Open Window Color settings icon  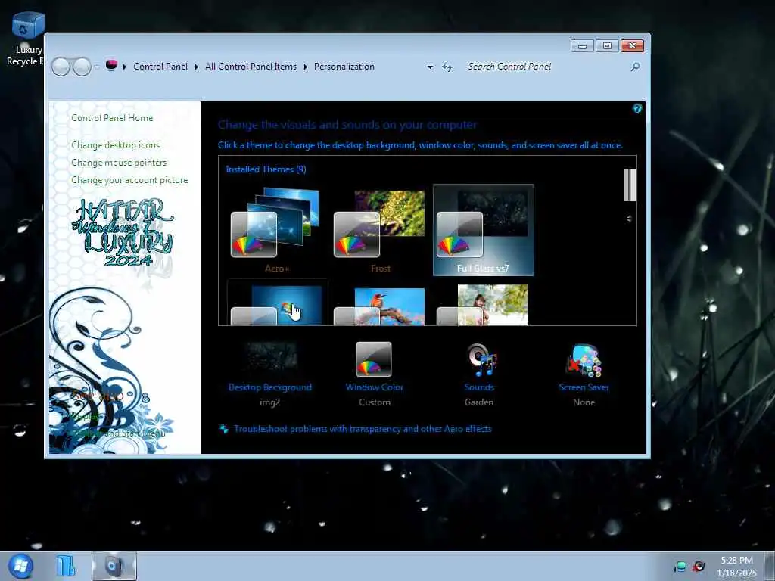pos(374,359)
